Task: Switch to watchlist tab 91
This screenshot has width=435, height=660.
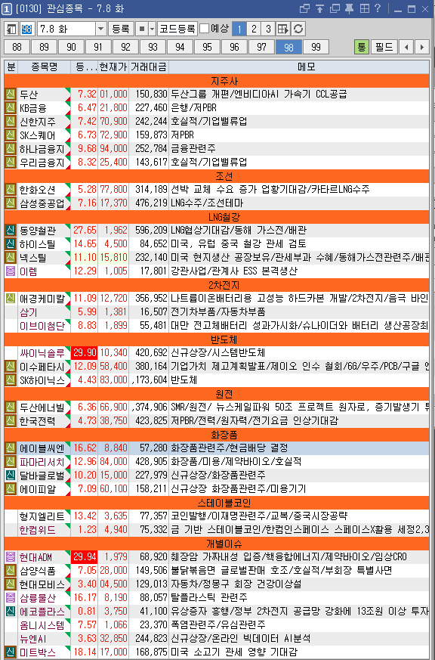Action: tap(98, 47)
